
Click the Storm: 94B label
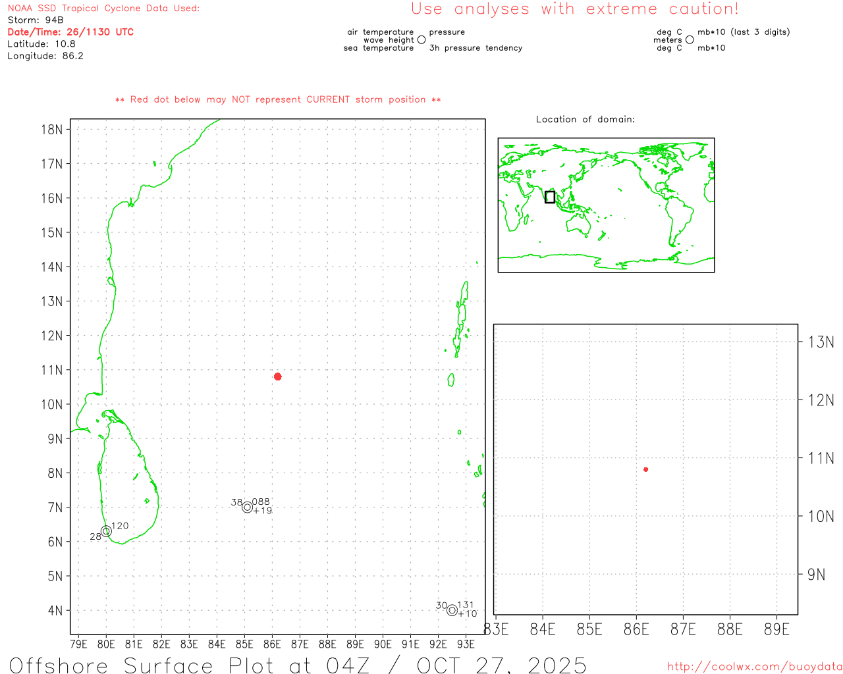36,20
